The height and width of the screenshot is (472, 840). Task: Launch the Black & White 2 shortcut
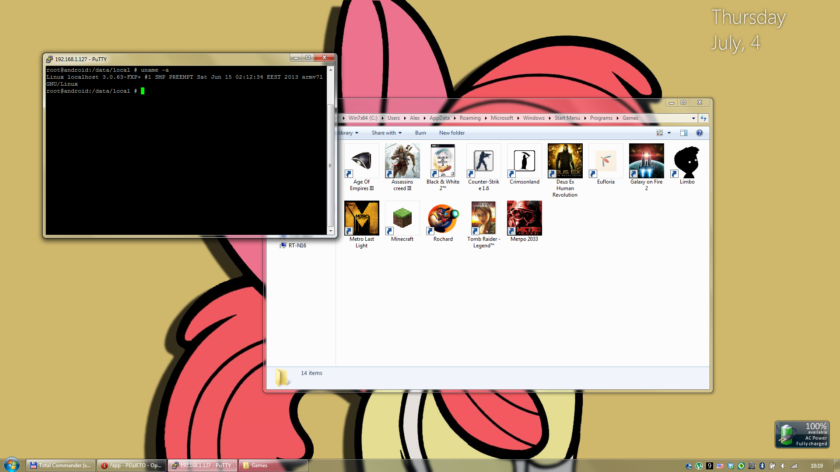pos(443,167)
